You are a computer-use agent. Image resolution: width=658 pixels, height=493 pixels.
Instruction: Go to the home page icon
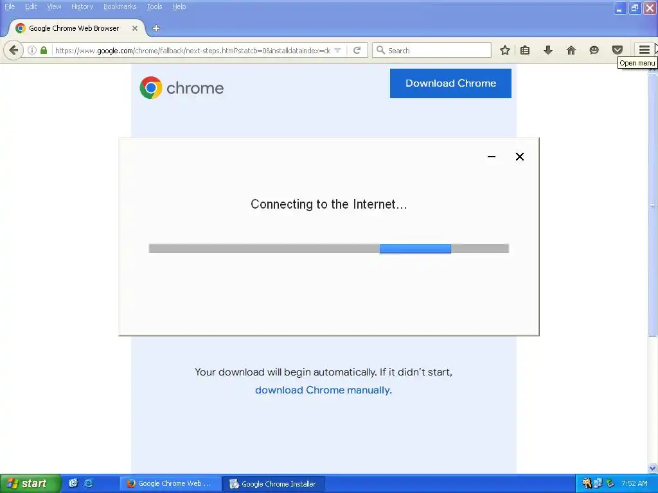(x=571, y=50)
